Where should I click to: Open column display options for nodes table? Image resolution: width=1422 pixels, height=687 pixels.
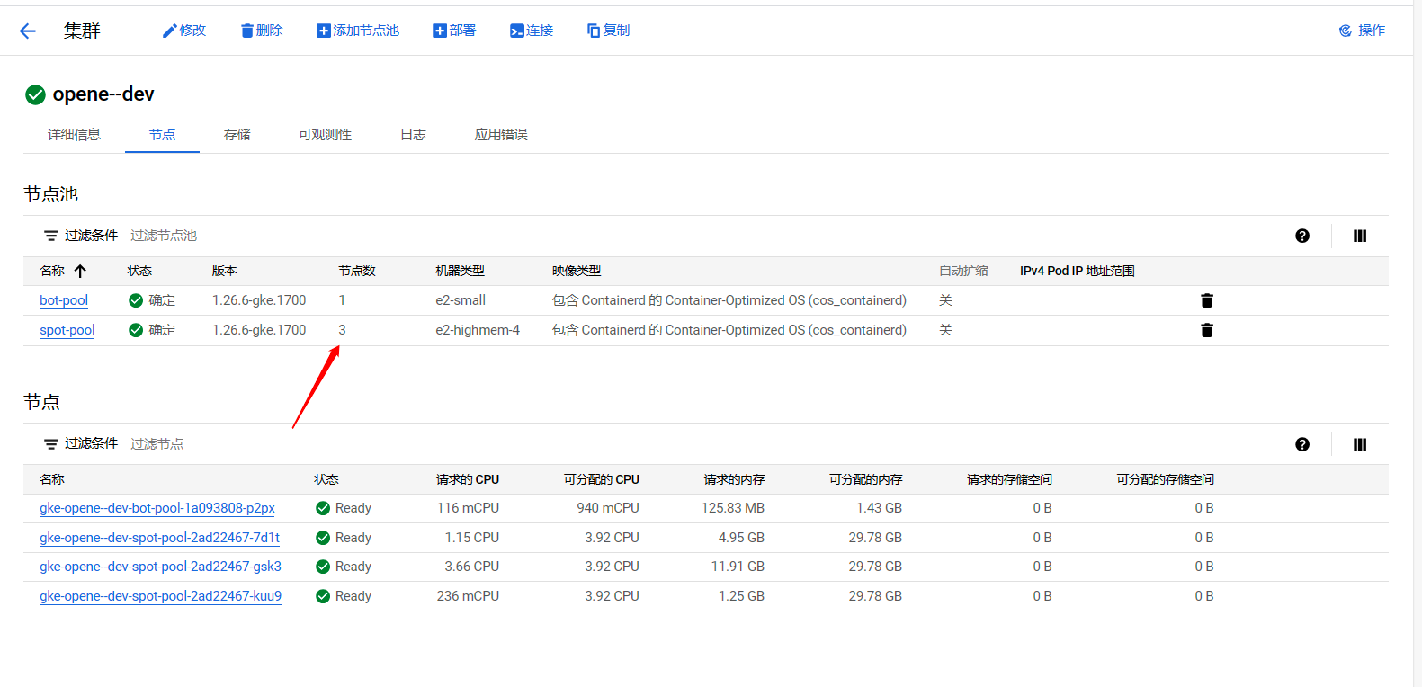click(1360, 444)
